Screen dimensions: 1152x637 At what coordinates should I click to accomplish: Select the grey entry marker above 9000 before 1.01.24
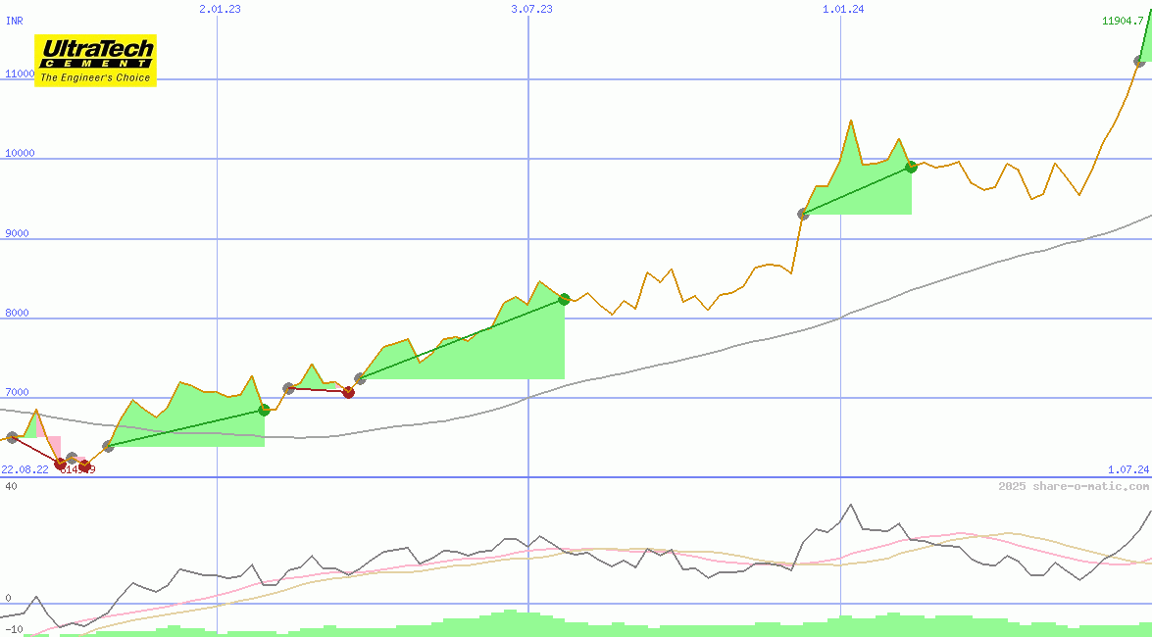[803, 215]
